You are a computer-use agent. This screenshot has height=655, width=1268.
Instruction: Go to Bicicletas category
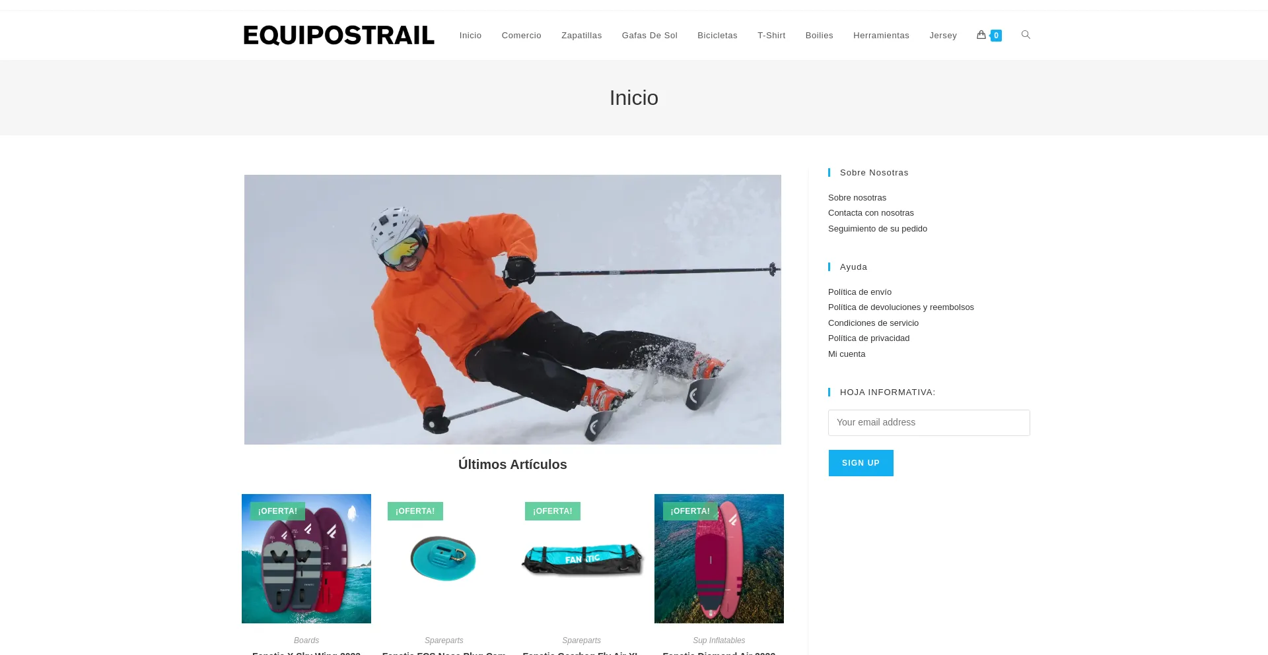coord(717,36)
